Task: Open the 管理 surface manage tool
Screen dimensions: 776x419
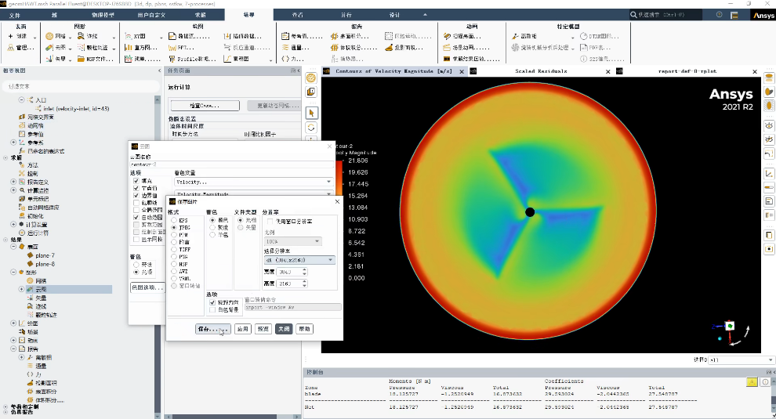Action: pos(20,48)
